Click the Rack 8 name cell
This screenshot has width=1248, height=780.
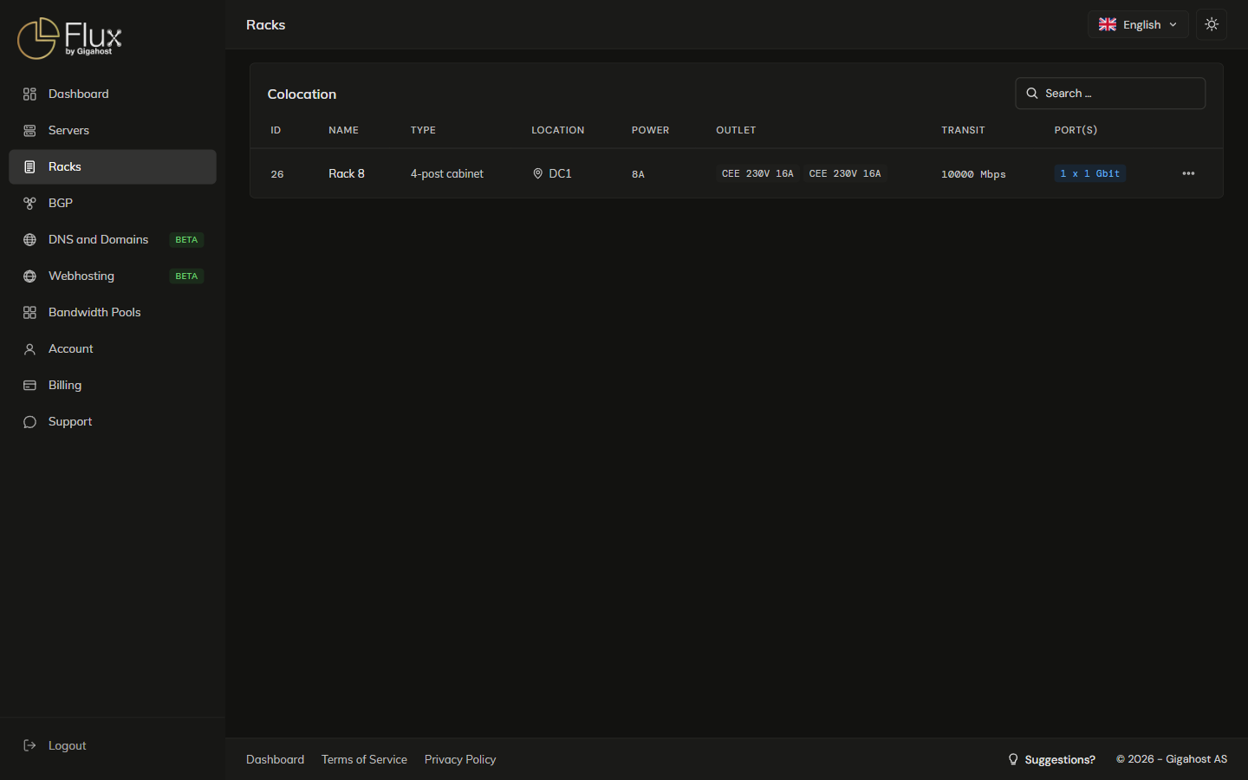(x=347, y=173)
